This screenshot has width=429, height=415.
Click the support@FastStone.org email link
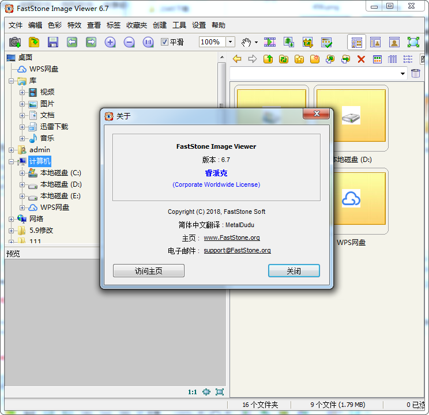237,251
